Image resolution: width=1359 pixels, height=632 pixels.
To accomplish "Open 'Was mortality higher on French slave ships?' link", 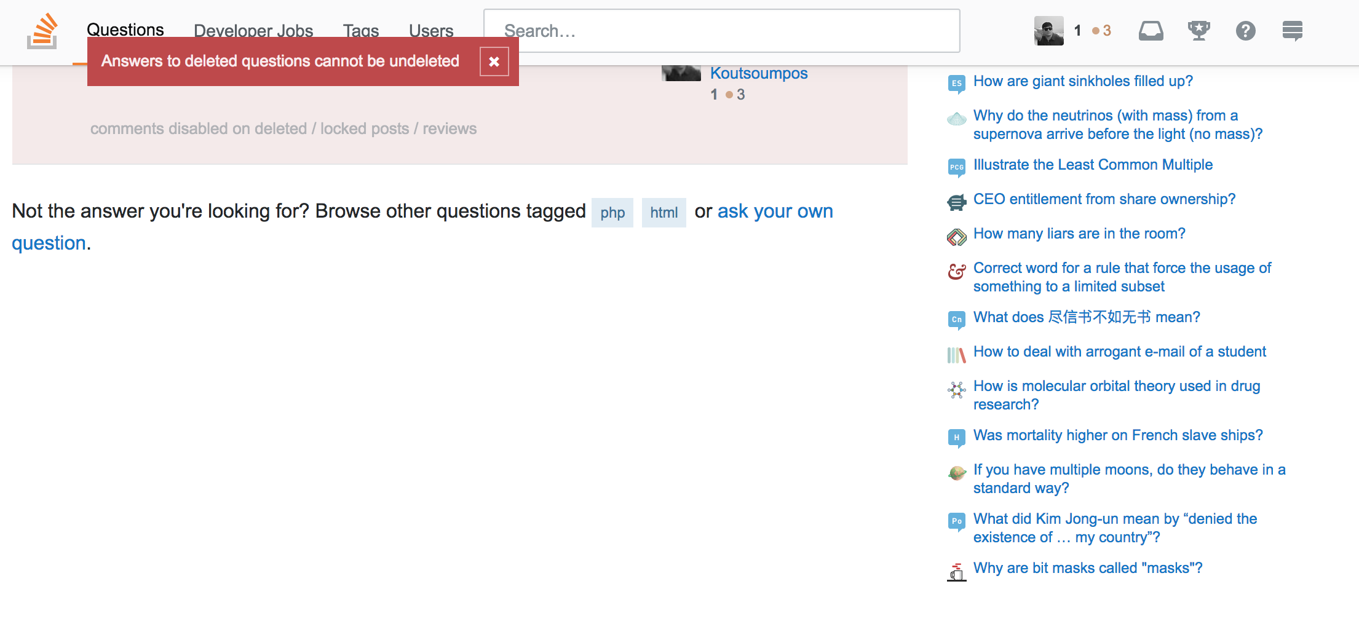I will [1118, 435].
